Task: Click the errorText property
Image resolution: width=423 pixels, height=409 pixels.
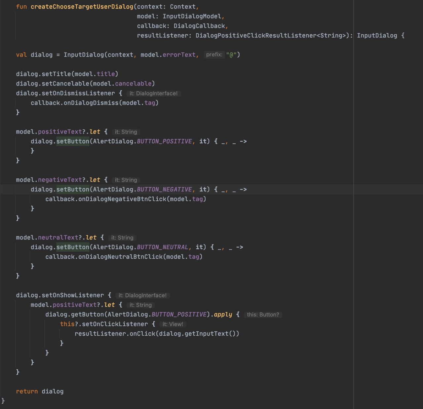Action: click(x=179, y=55)
